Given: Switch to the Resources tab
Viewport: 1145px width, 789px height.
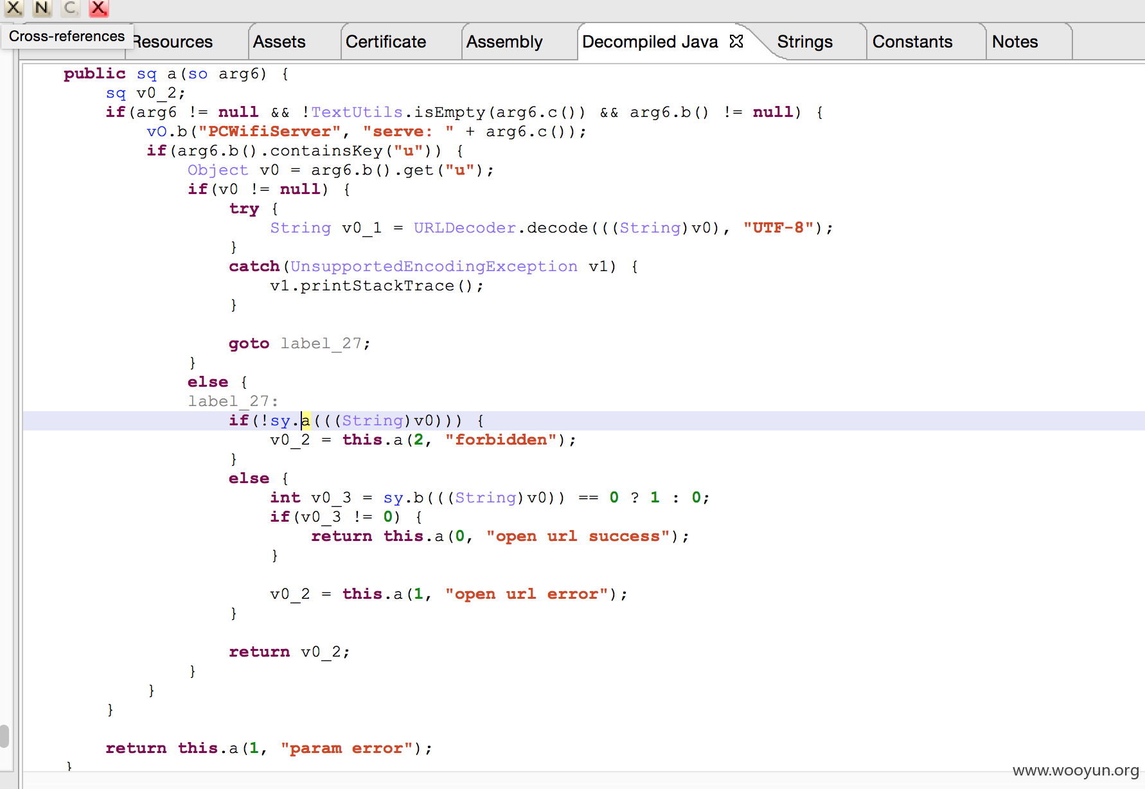Looking at the screenshot, I should tap(172, 42).
